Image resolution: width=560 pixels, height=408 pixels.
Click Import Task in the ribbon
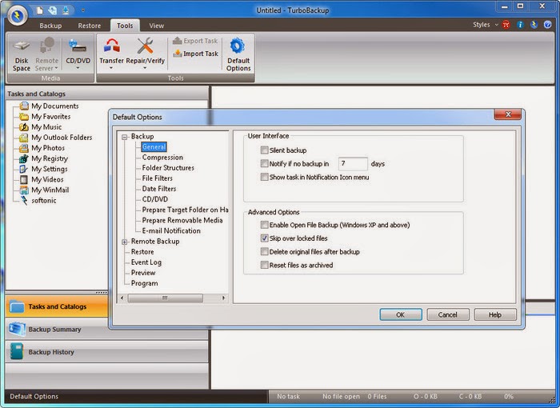point(195,54)
